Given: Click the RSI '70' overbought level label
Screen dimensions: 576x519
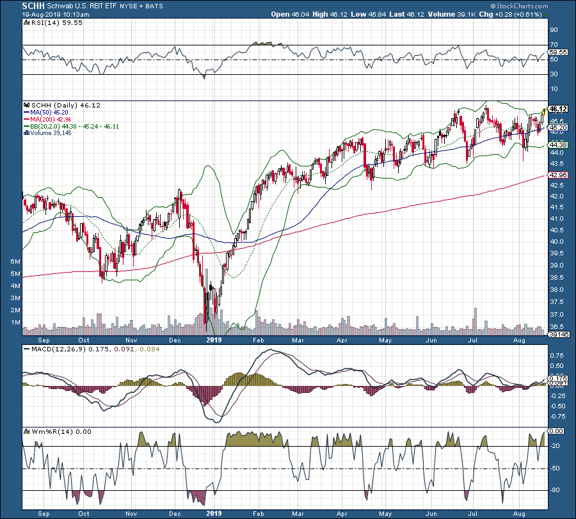Looking at the screenshot, I should [554, 44].
